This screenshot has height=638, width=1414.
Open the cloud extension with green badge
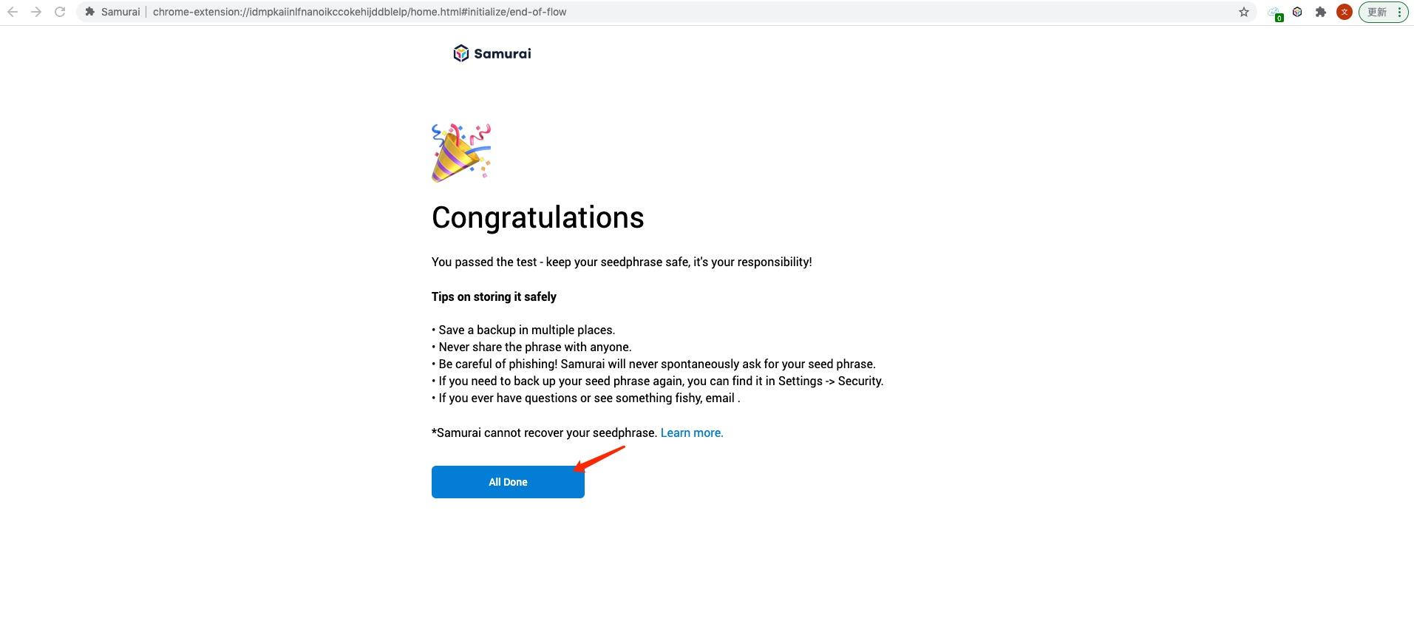pyautogui.click(x=1274, y=13)
